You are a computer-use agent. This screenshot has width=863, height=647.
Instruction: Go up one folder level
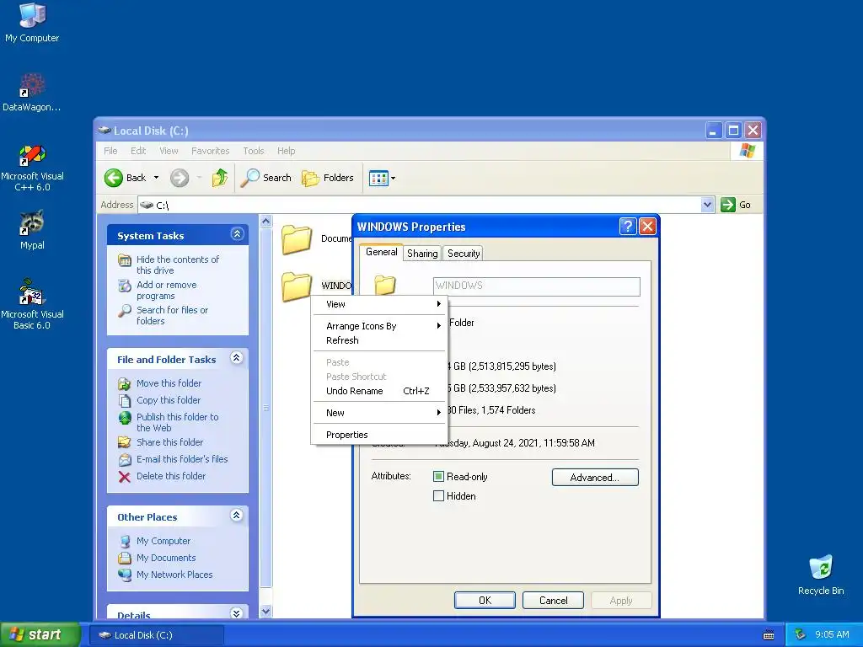(220, 178)
